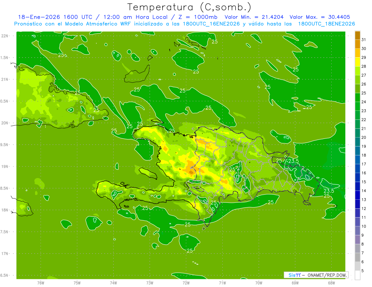The image size is (372, 287).
Task: Click the latitude label "22N"
Action: pos(5,36)
